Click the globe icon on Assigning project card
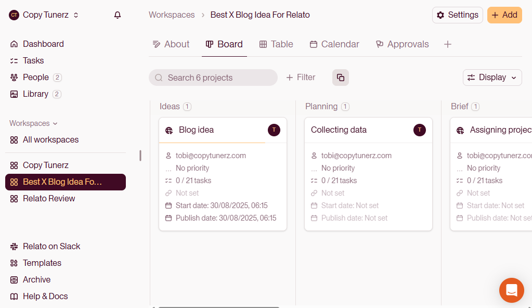 click(x=460, y=130)
